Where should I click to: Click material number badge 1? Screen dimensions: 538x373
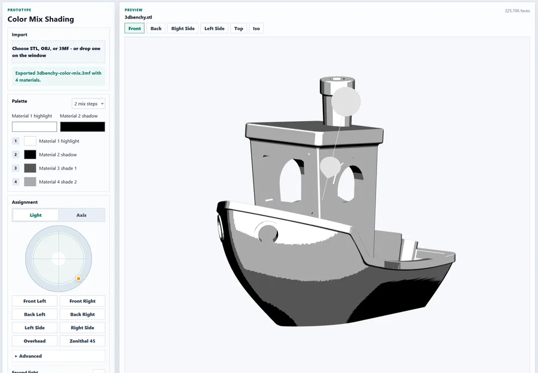click(x=16, y=141)
